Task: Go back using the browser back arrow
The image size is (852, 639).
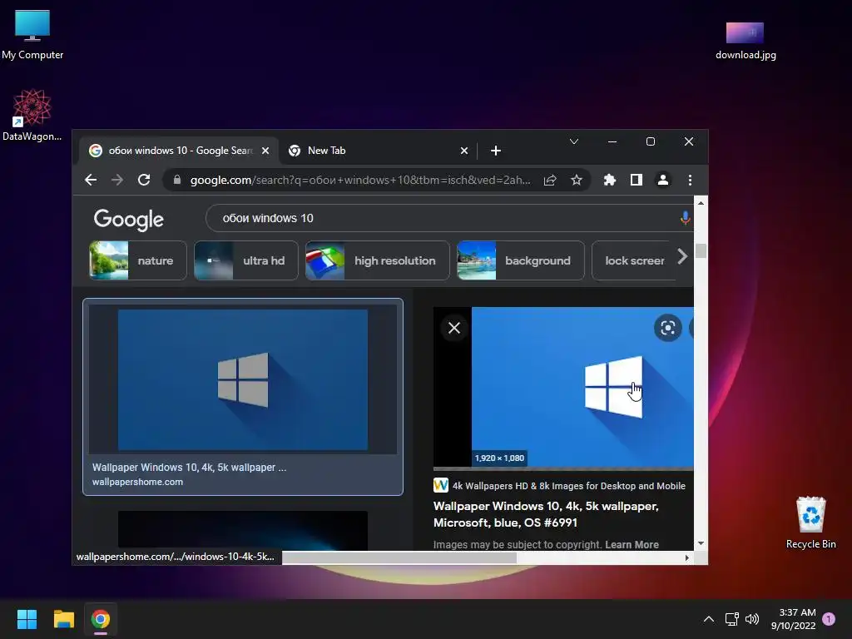Action: [91, 180]
